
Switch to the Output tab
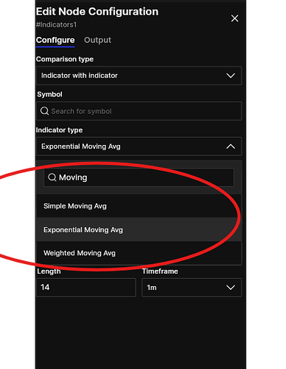click(97, 40)
